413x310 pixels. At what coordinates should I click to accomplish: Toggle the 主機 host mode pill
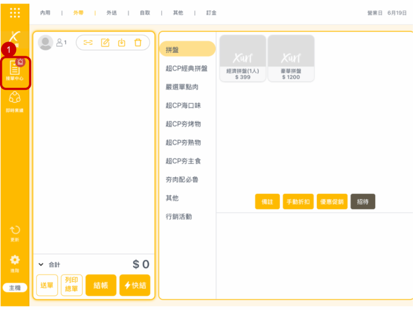pos(15,288)
